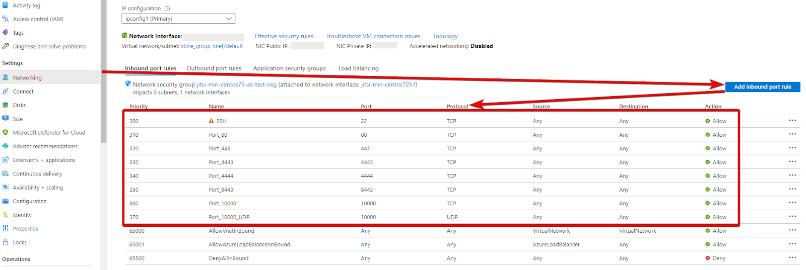Click the AllowVnetInBound rule name

(x=231, y=231)
